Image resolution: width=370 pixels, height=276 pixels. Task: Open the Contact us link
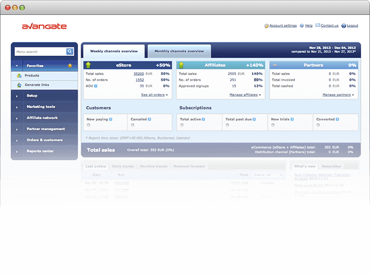(330, 26)
